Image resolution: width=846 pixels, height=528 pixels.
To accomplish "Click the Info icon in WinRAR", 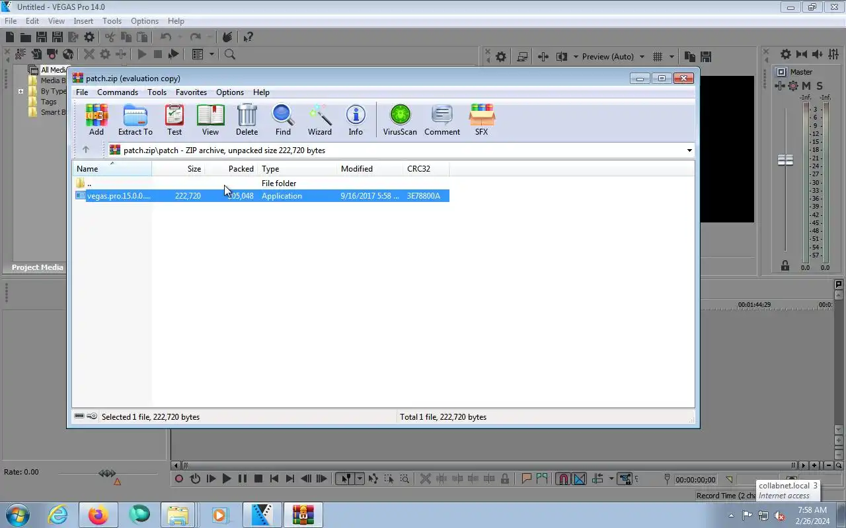I will pyautogui.click(x=356, y=120).
